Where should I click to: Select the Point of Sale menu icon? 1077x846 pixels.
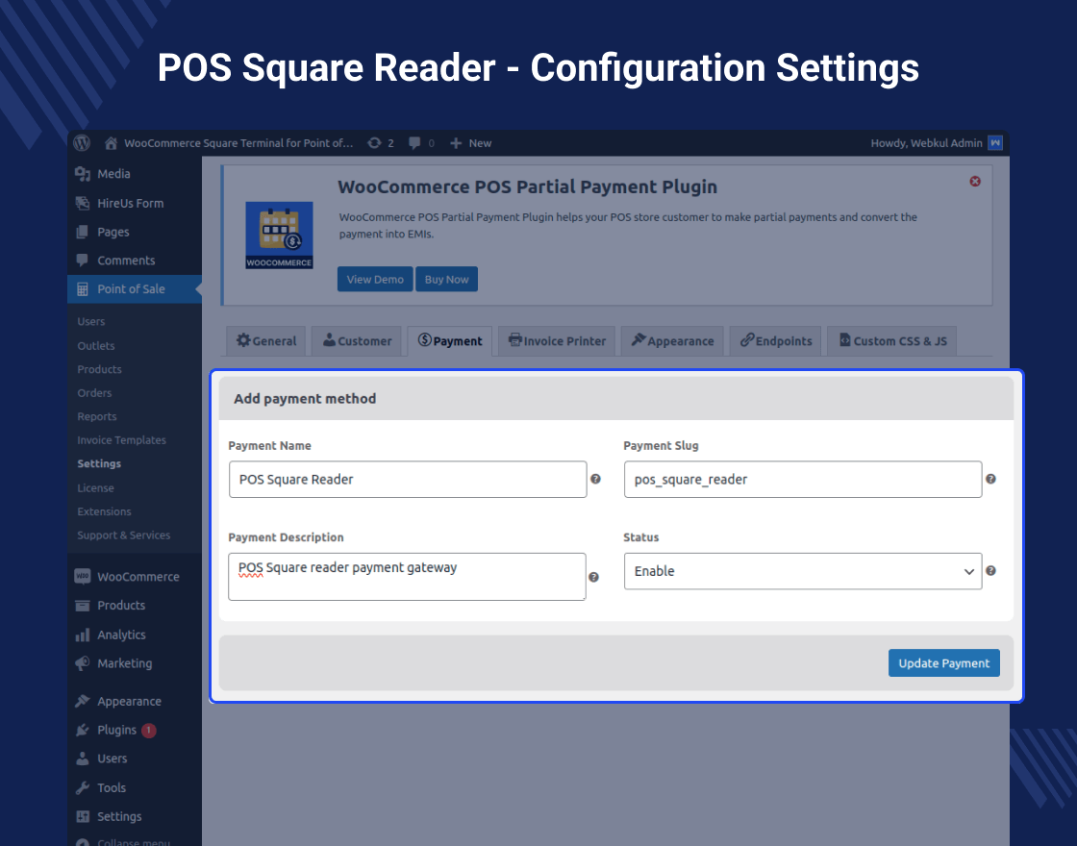[x=85, y=288]
